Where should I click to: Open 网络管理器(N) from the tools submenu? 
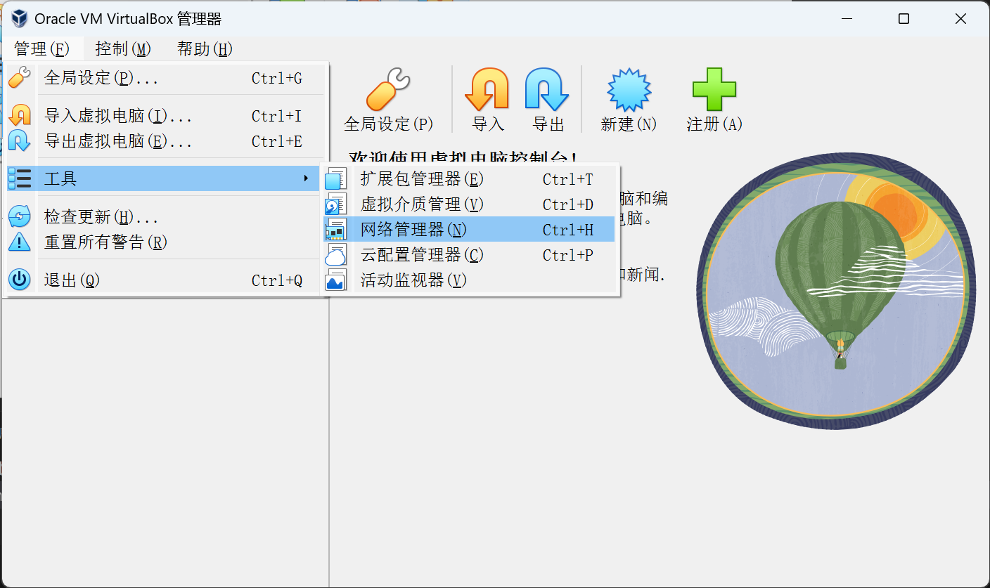(x=469, y=230)
